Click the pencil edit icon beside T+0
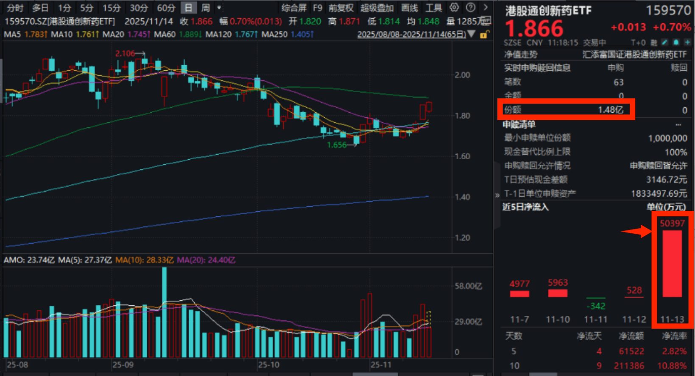Image resolution: width=695 pixels, height=376 pixels. coord(664,42)
